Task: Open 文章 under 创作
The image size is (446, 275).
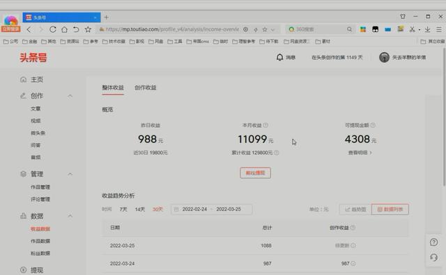Action: coord(36,108)
